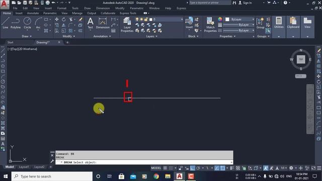Expand the Annotation panel dropdown

(x=102, y=36)
